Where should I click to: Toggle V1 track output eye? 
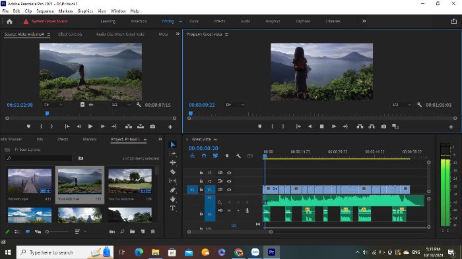[x=229, y=190]
